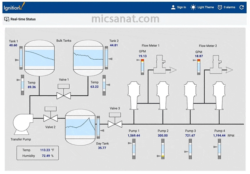Select the Transfer Pump symbol

tap(22, 124)
